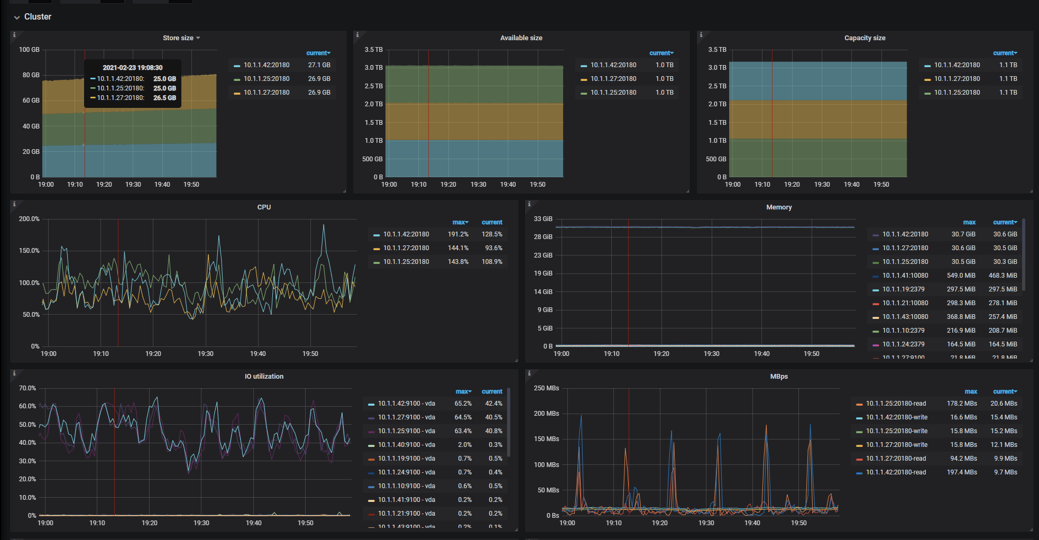Click the Memory legend's vertical scrollbar
Viewport: 1039px width, 540px height.
(x=1024, y=255)
